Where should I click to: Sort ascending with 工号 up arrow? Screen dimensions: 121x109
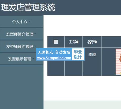click(x=77, y=41)
